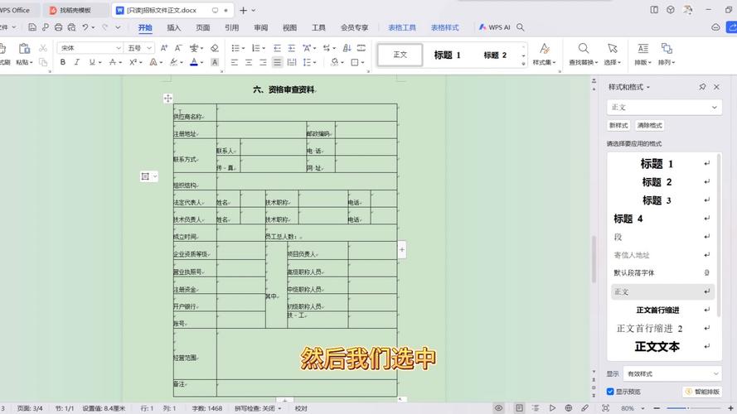Toggle the Show Preview checkbox
Image resolution: width=737 pixels, height=414 pixels.
tap(610, 392)
